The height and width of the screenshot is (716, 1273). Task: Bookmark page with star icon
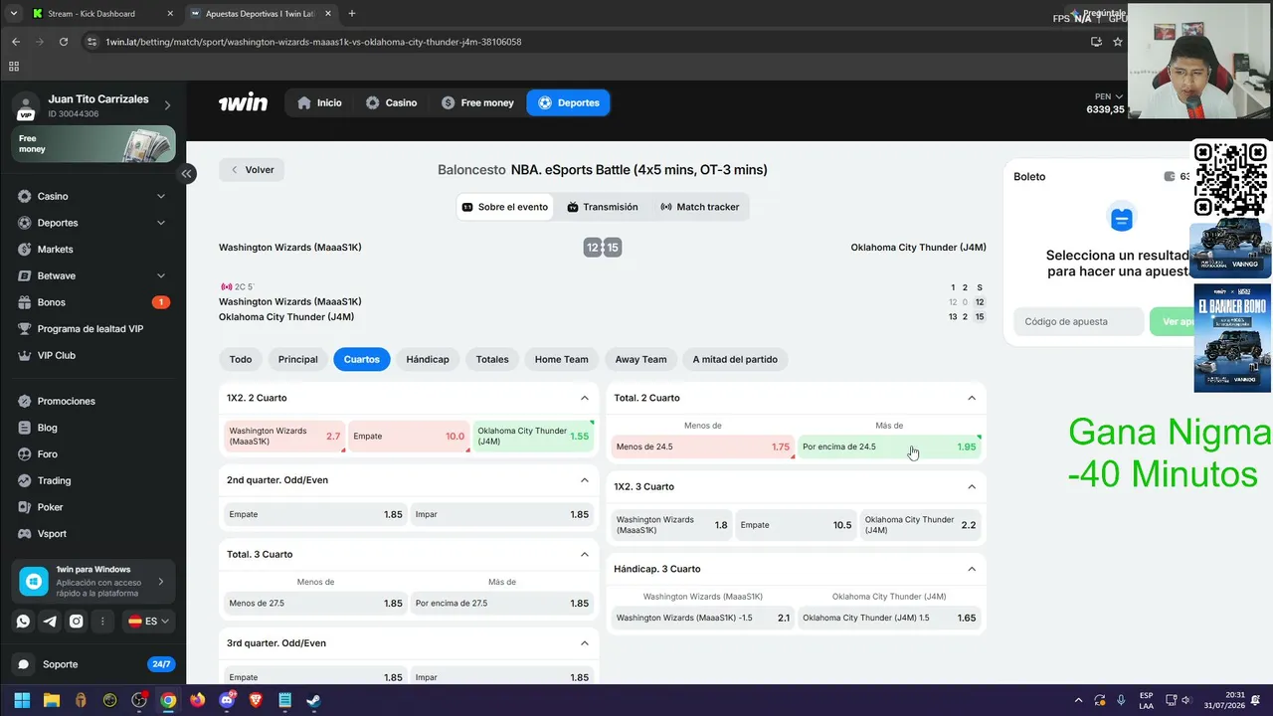click(1118, 42)
